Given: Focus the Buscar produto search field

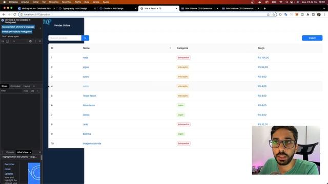Looking at the screenshot, I should click(65, 38).
